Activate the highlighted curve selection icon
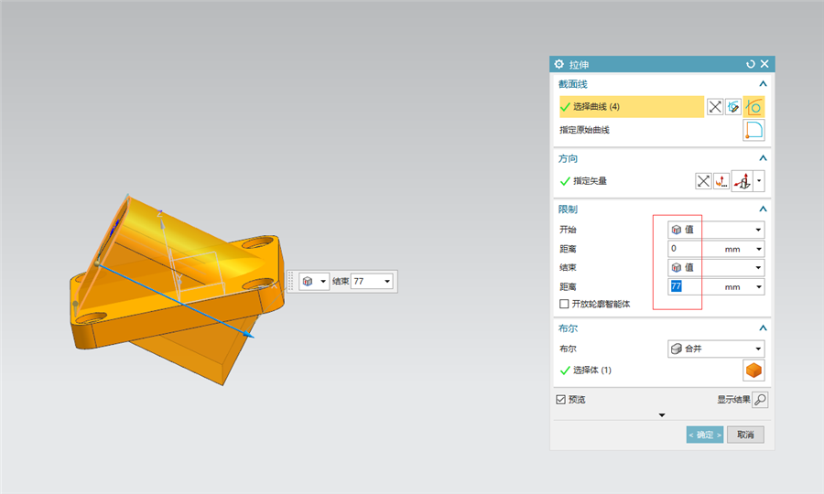This screenshot has width=824, height=494. point(754,107)
